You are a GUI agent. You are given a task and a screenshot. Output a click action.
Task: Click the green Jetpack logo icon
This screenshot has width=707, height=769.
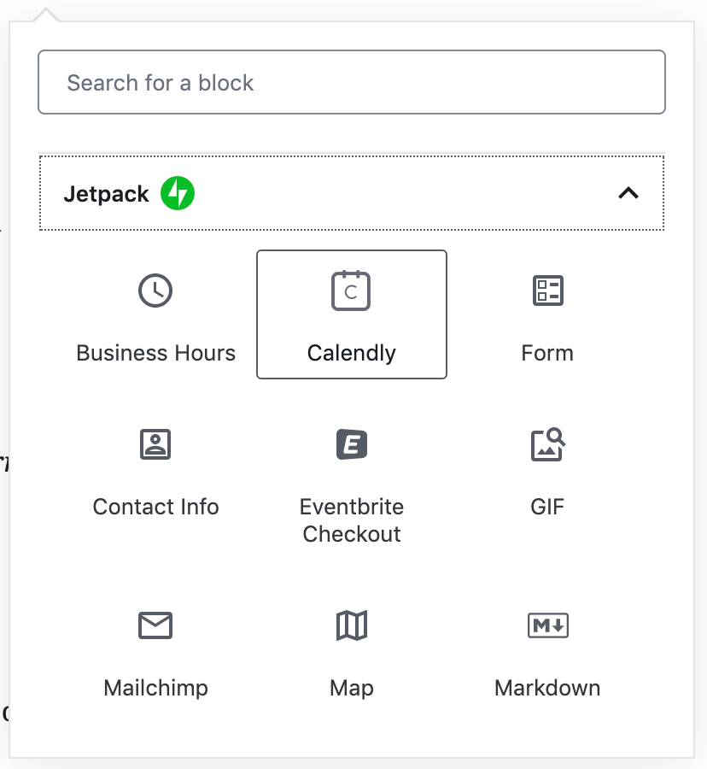(178, 193)
